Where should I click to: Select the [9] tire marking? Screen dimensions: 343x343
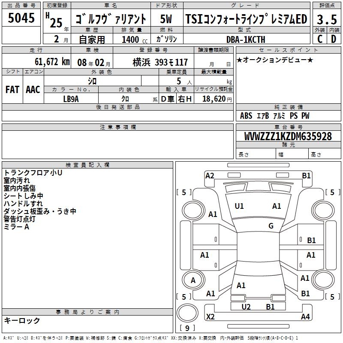click(x=187, y=328)
